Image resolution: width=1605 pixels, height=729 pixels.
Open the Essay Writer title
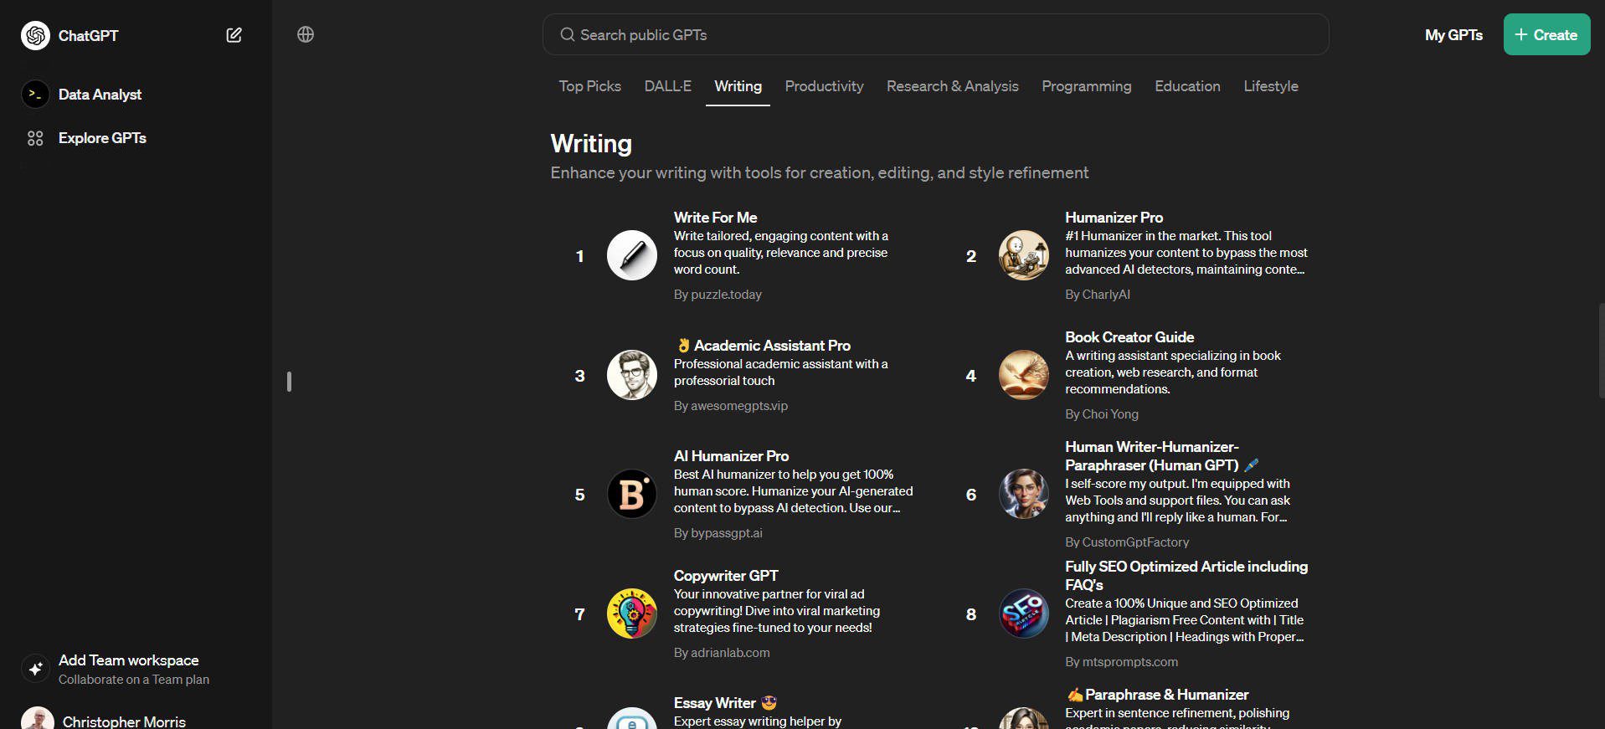click(x=725, y=703)
